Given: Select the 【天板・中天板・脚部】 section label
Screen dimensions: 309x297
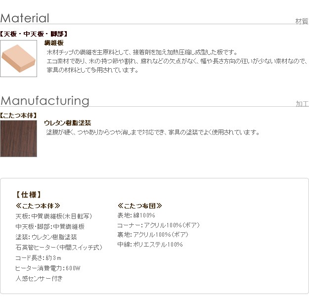Looking at the screenshot, I should point(34,34).
